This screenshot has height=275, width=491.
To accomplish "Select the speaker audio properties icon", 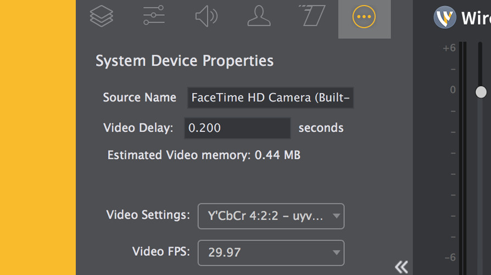I will click(207, 16).
